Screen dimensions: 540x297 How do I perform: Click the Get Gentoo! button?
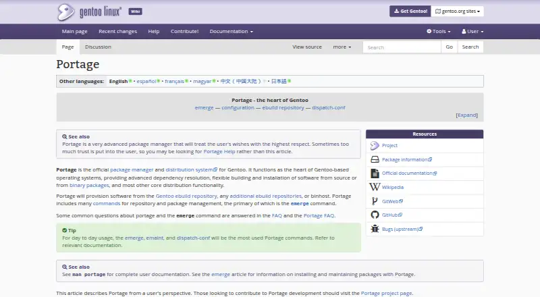(x=410, y=11)
